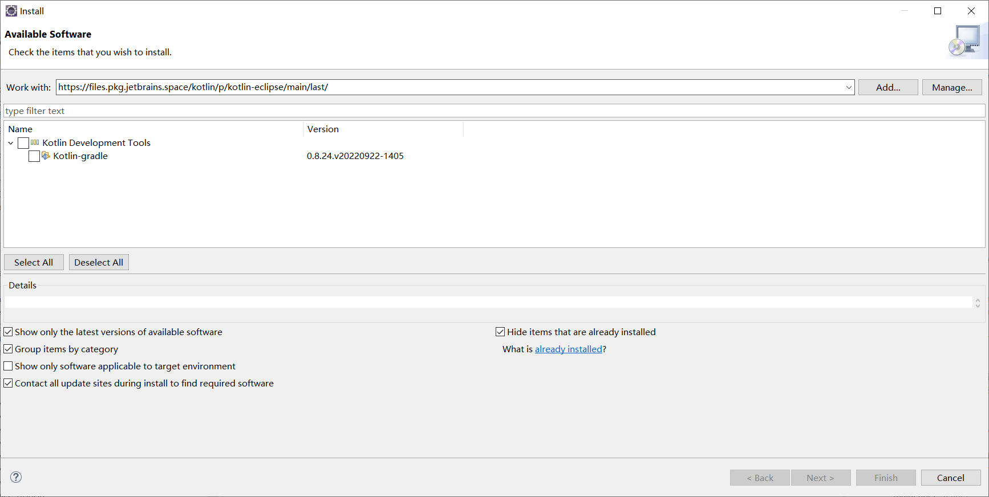This screenshot has width=989, height=497.
Task: Click version 0.8.24.v20220922-1405 cell
Action: 355,156
